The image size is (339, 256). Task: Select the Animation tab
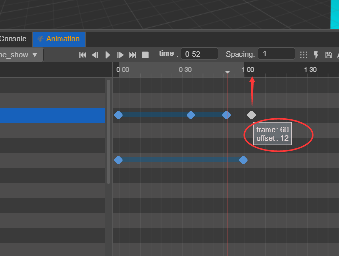pyautogui.click(x=59, y=39)
